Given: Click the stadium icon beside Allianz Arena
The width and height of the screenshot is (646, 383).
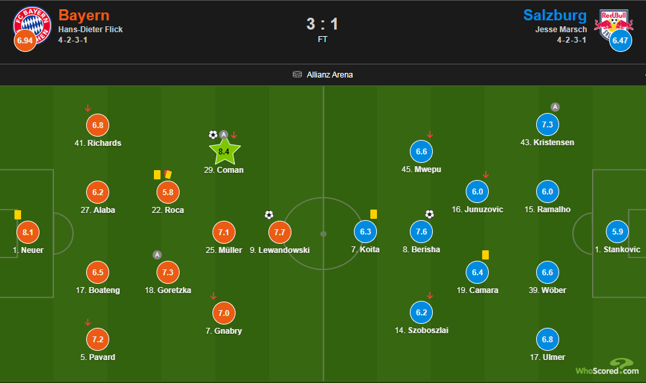Looking at the screenshot, I should click(297, 74).
